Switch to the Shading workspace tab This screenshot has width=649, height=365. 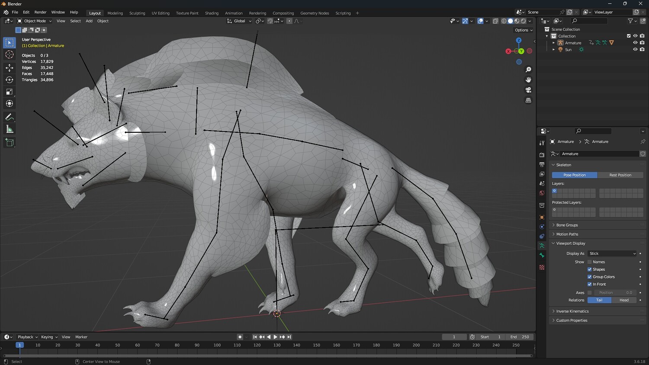[212, 13]
